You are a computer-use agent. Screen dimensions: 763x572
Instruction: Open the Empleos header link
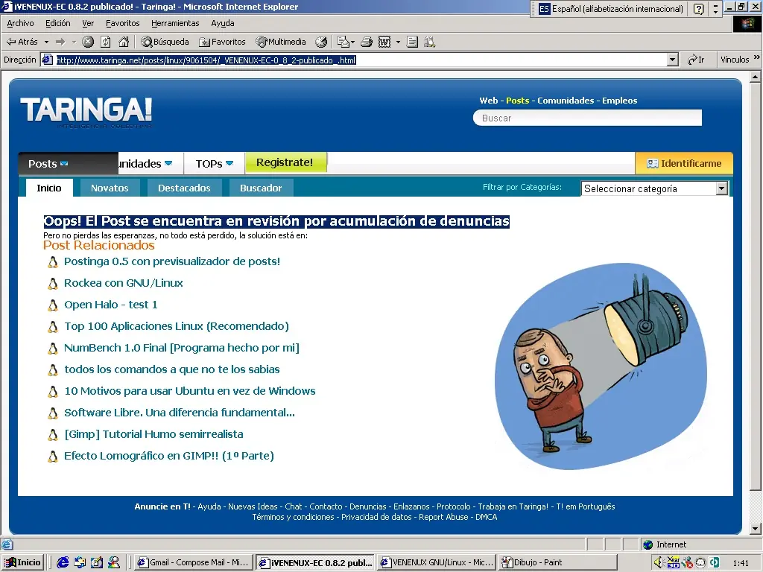click(619, 101)
